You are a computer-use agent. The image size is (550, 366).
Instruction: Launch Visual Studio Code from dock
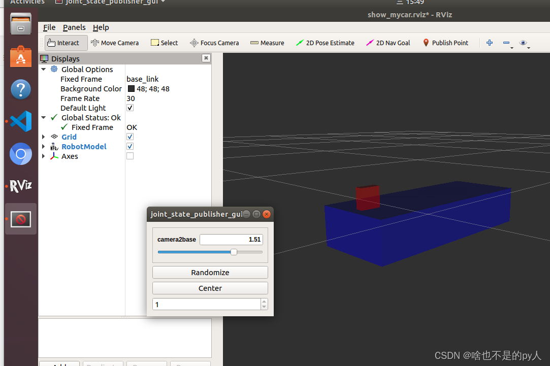(21, 121)
